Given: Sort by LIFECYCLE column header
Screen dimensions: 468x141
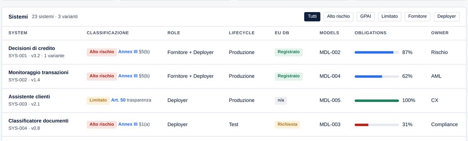Looking at the screenshot, I should pyautogui.click(x=242, y=33).
